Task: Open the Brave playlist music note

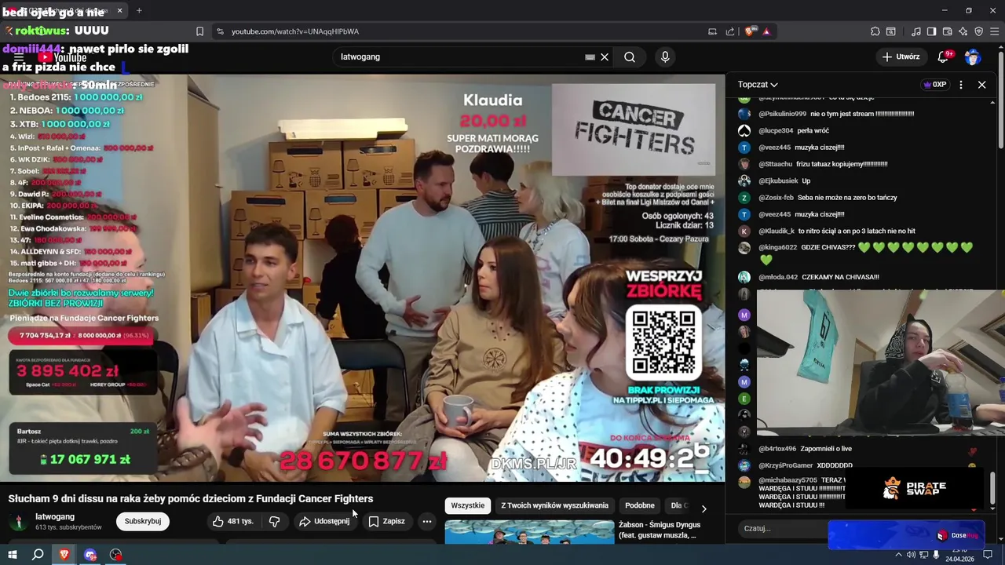Action: (x=915, y=31)
